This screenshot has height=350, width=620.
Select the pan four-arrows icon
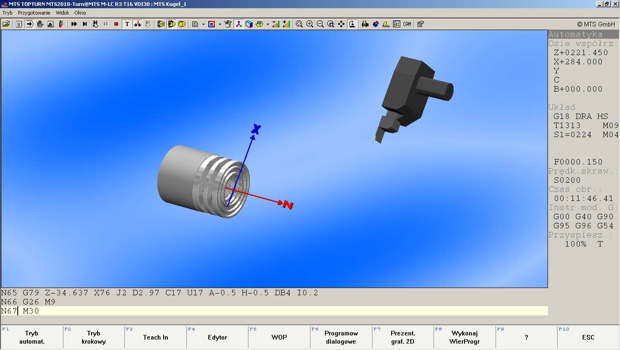[x=341, y=24]
